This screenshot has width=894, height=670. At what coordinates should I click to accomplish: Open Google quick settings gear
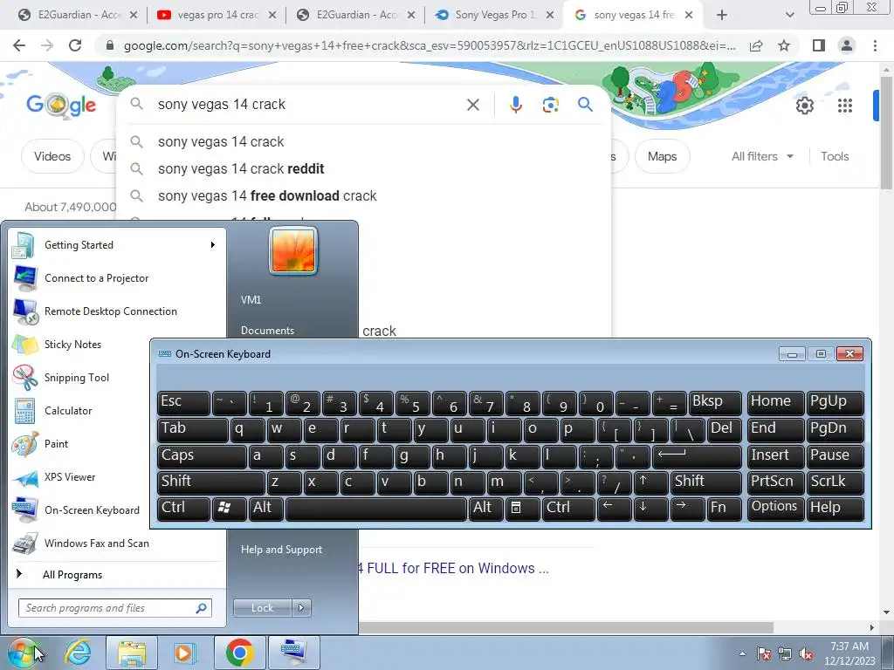click(804, 106)
